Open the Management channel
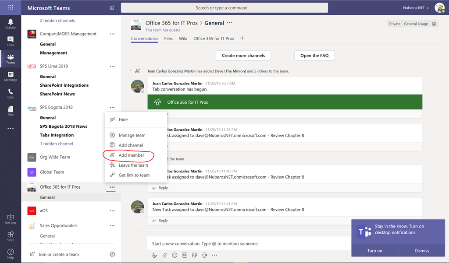Screen dimensions: 449x263 tap(53, 53)
